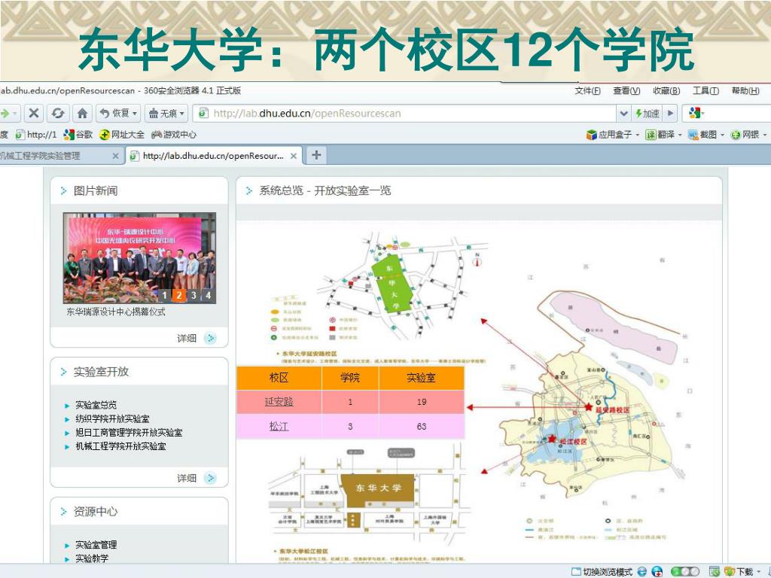The height and width of the screenshot is (578, 771).
Task: Open the Google search engine icon
Action: click(694, 114)
